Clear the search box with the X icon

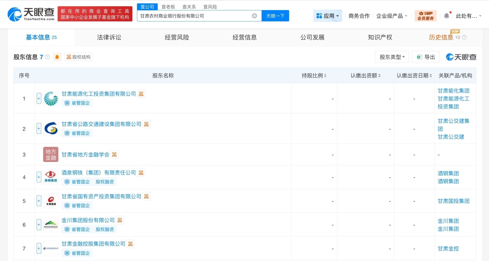pyautogui.click(x=255, y=16)
